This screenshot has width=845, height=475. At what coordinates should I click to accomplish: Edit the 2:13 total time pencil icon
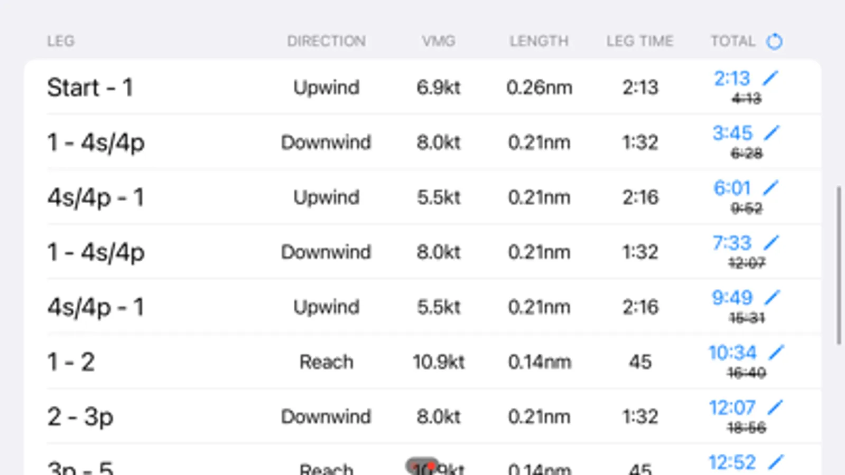pyautogui.click(x=770, y=78)
